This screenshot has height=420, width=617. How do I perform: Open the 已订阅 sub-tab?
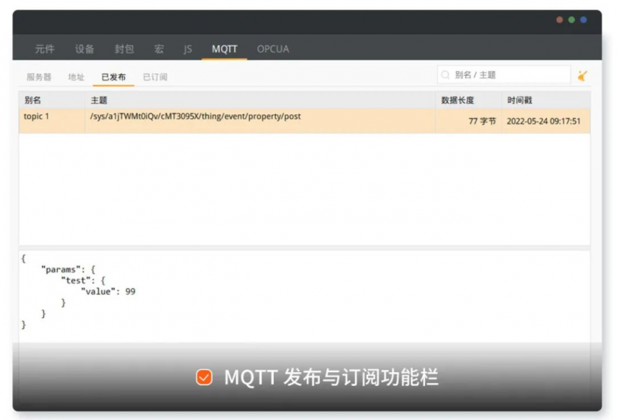[x=155, y=77]
